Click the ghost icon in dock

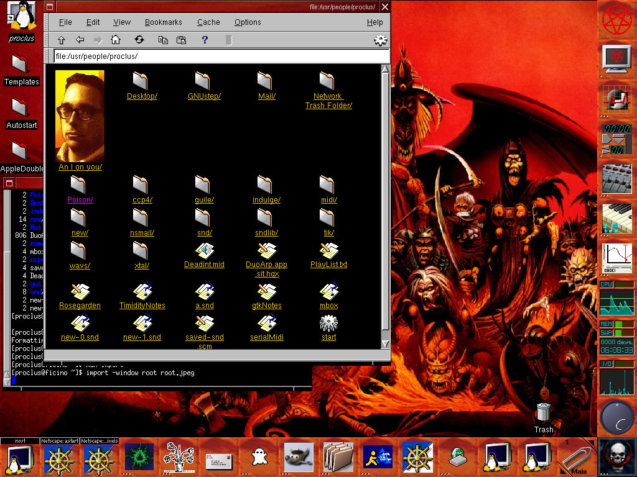click(259, 458)
